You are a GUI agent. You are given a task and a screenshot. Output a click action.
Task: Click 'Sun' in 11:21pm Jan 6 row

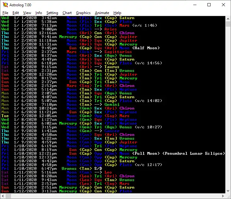coord(73,112)
